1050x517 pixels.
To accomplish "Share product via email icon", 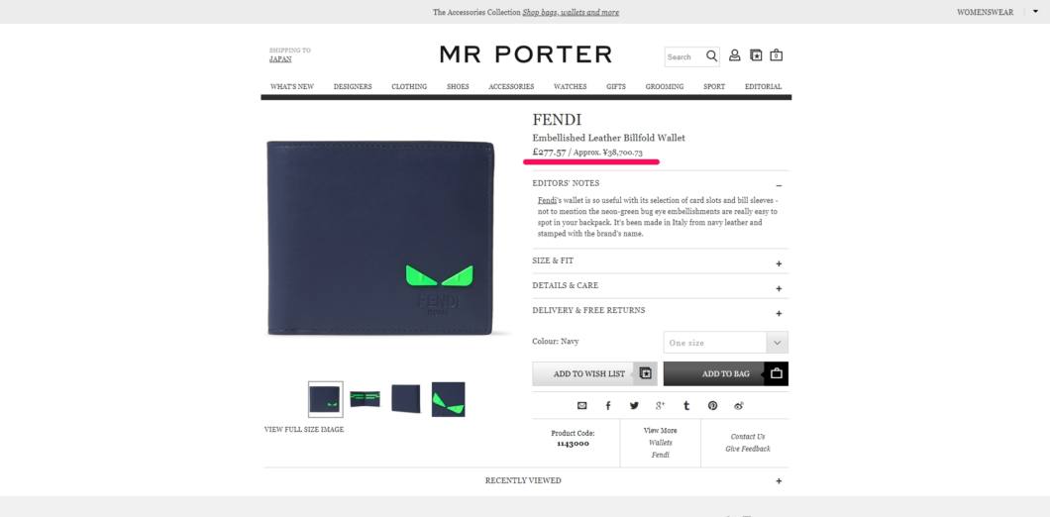I will (x=581, y=406).
